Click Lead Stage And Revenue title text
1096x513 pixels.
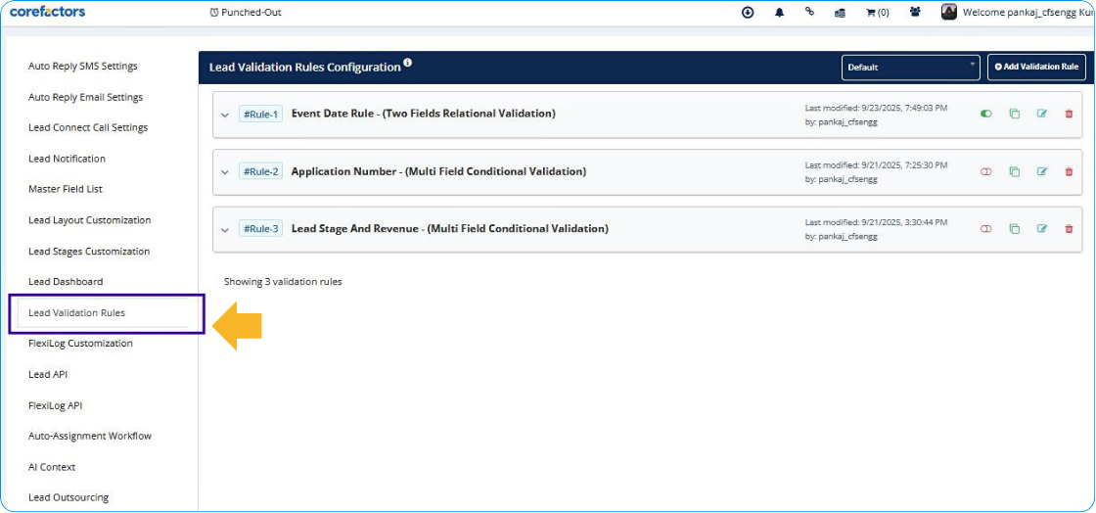(x=450, y=228)
